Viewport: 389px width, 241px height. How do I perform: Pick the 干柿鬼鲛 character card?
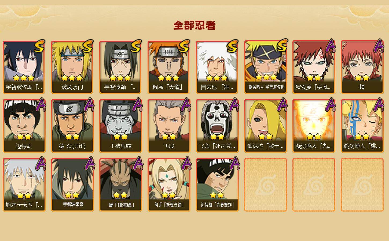pyautogui.click(x=120, y=126)
